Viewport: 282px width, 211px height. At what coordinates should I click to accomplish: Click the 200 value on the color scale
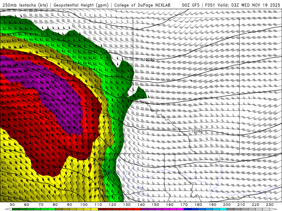pos(227,205)
